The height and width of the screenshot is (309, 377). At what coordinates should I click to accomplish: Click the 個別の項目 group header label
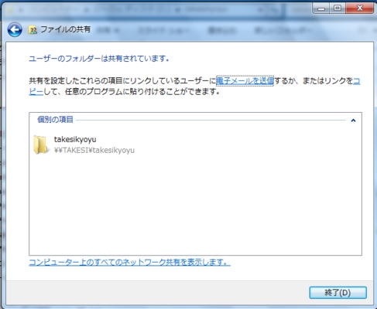tap(55, 120)
